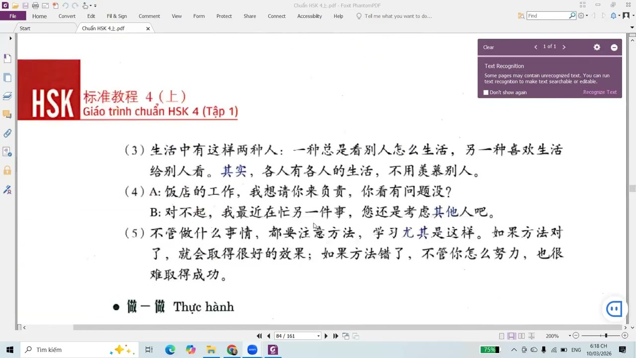Print the document with the printer icon
The width and height of the screenshot is (636, 358).
tap(35, 5)
